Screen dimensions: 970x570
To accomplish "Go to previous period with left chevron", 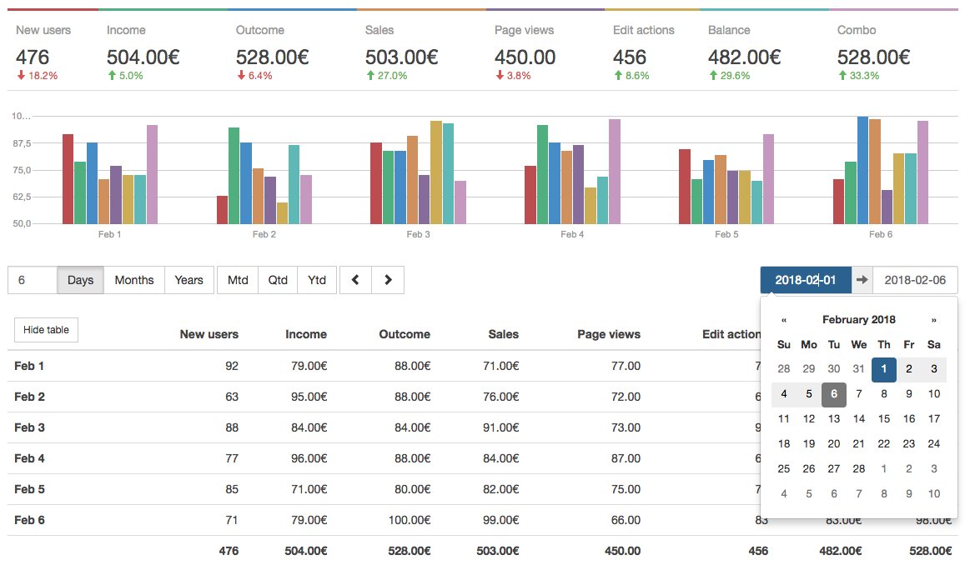I will 355,280.
